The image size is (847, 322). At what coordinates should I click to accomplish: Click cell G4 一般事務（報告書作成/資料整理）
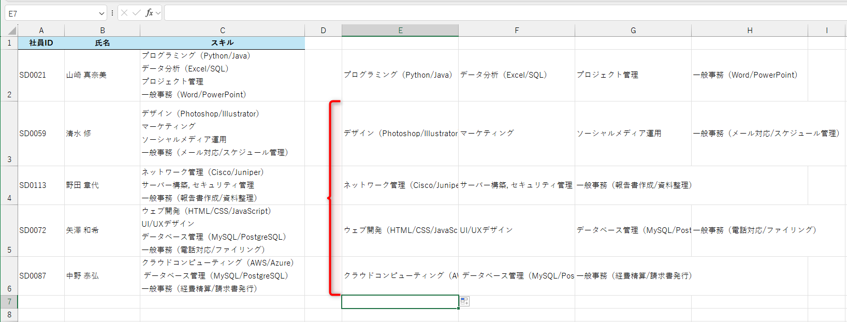click(633, 185)
